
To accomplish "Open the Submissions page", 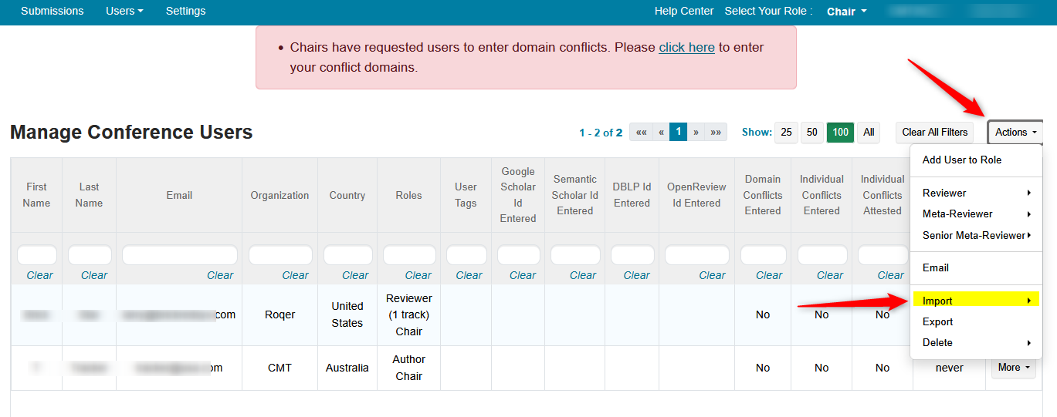I will click(x=52, y=11).
